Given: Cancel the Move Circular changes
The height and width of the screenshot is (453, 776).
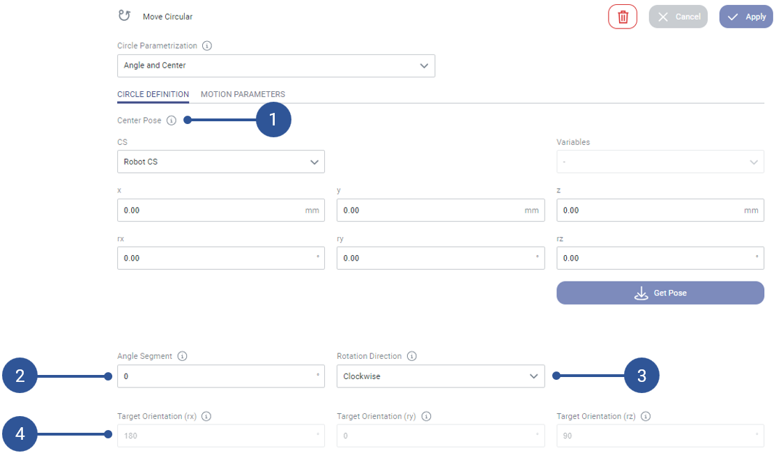Looking at the screenshot, I should click(678, 17).
